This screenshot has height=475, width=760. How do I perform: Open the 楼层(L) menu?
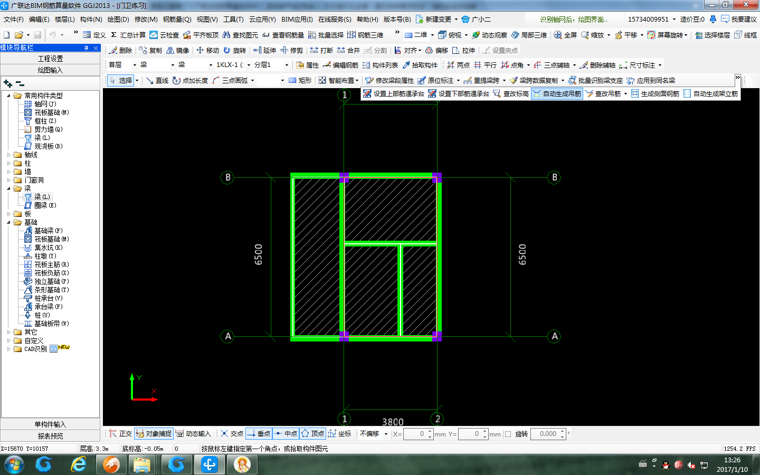pyautogui.click(x=64, y=19)
